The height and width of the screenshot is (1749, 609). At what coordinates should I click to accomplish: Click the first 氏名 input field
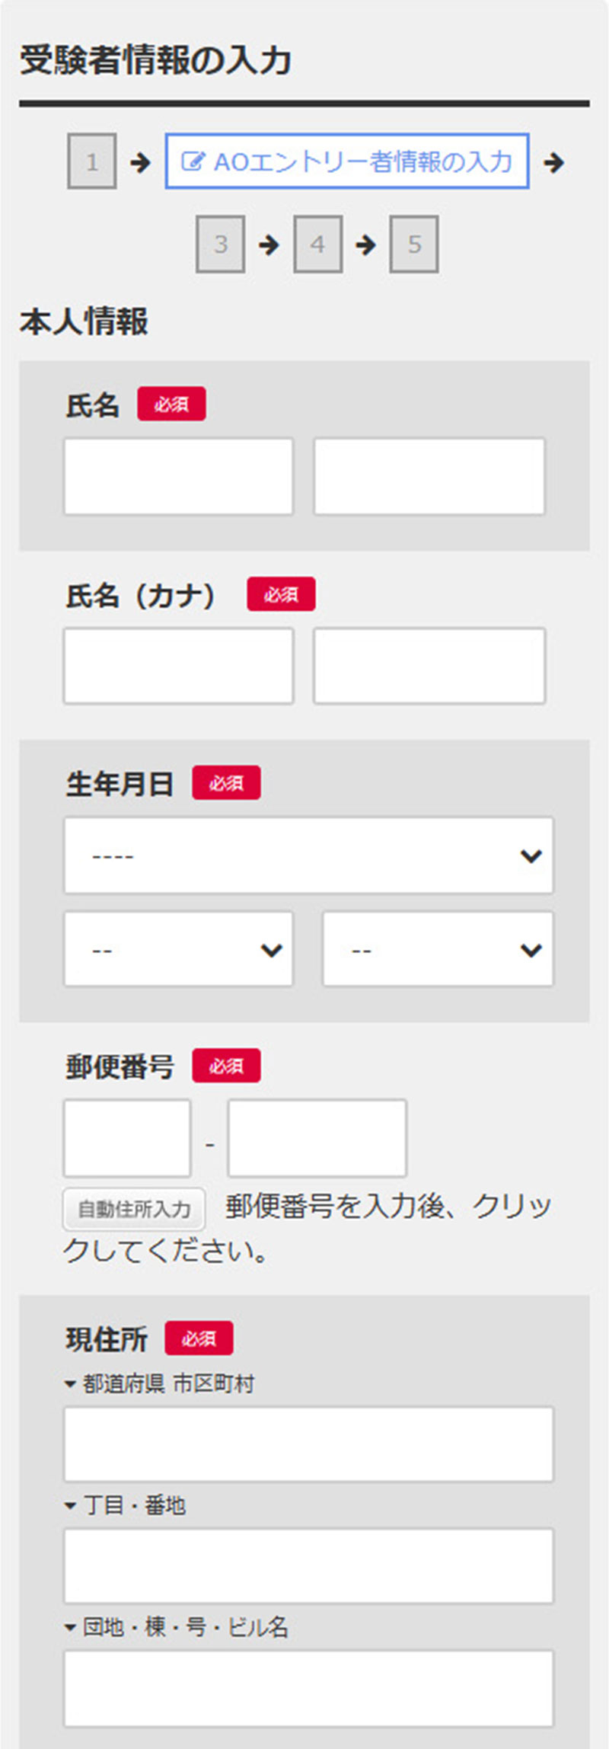click(x=178, y=476)
